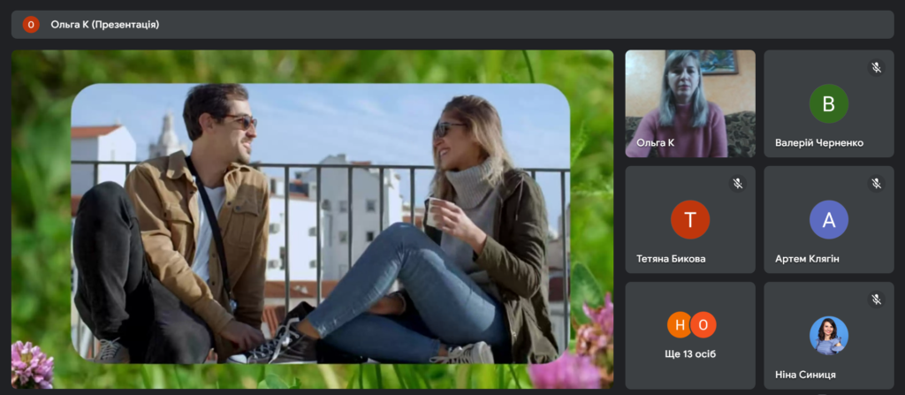Click the Валерій Черненко name label
Image resolution: width=905 pixels, height=395 pixels.
818,142
